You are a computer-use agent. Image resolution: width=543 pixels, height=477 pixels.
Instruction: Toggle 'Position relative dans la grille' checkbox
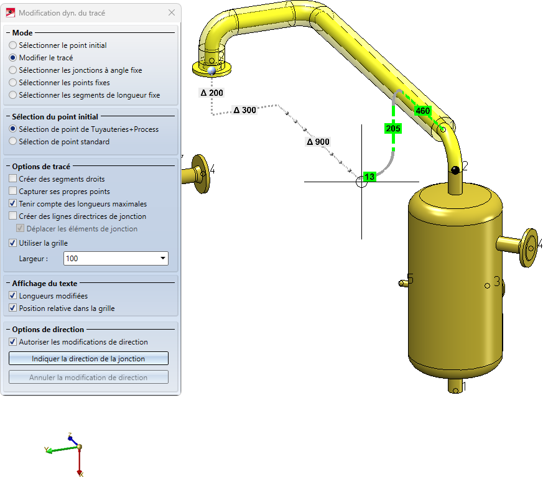(13, 308)
